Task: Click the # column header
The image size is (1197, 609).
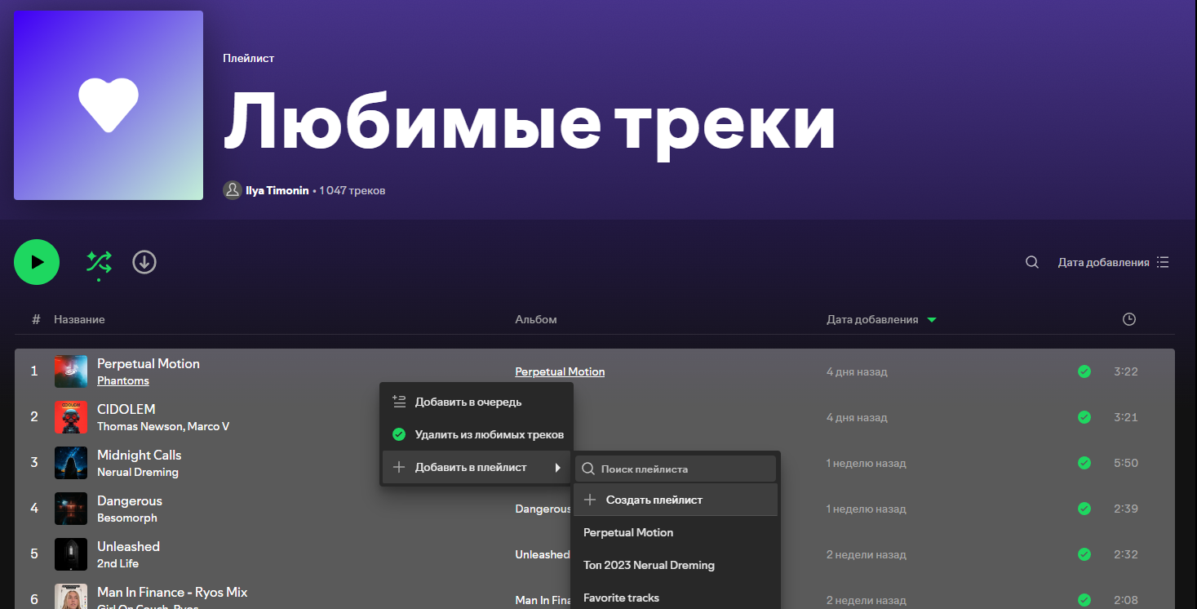Action: click(x=36, y=319)
